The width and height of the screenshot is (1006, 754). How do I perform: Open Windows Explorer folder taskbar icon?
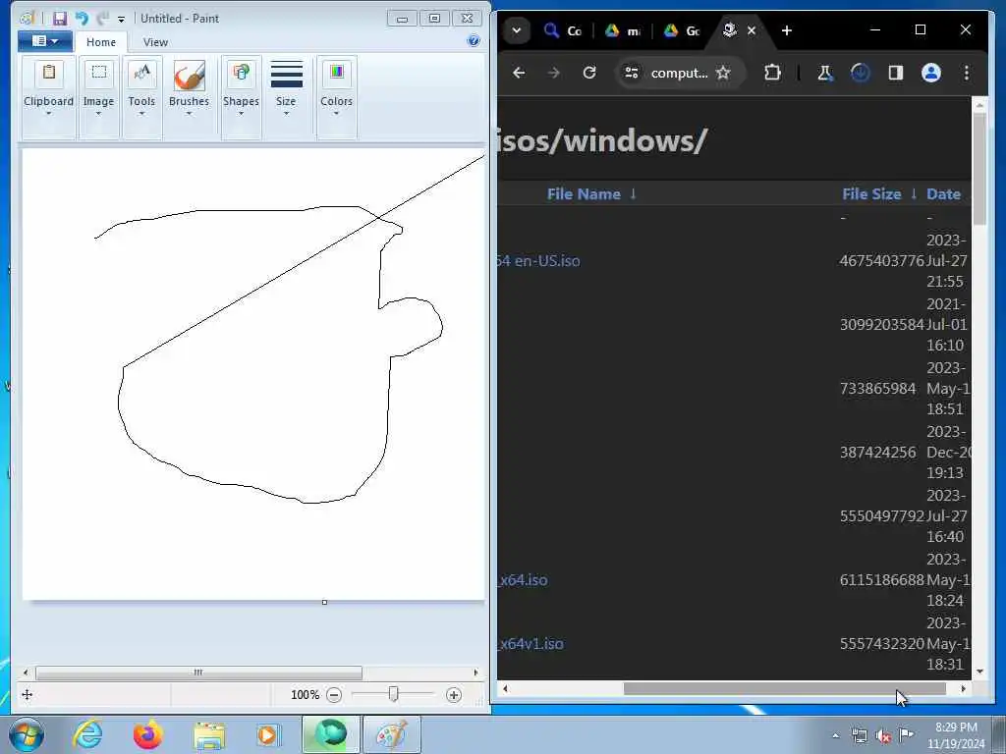click(x=209, y=736)
